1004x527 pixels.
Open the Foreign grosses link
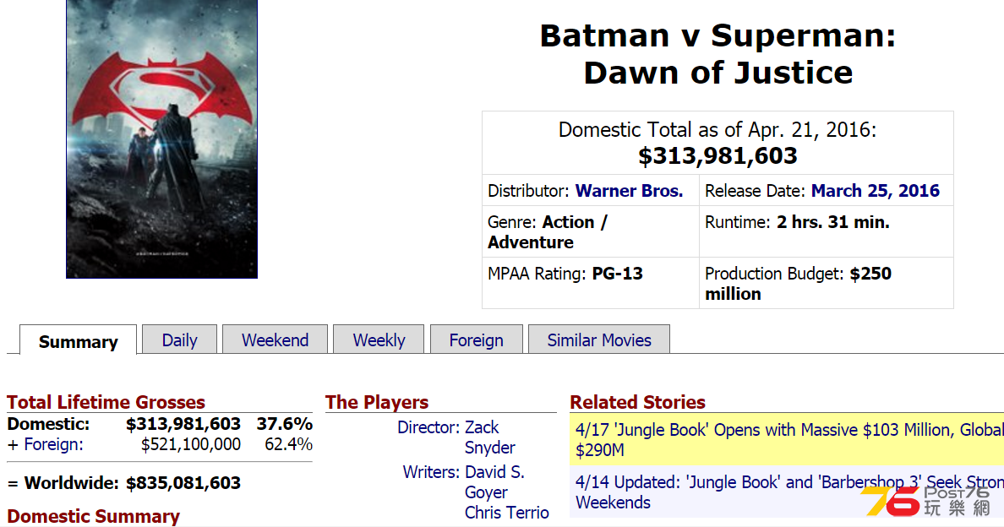[x=54, y=444]
